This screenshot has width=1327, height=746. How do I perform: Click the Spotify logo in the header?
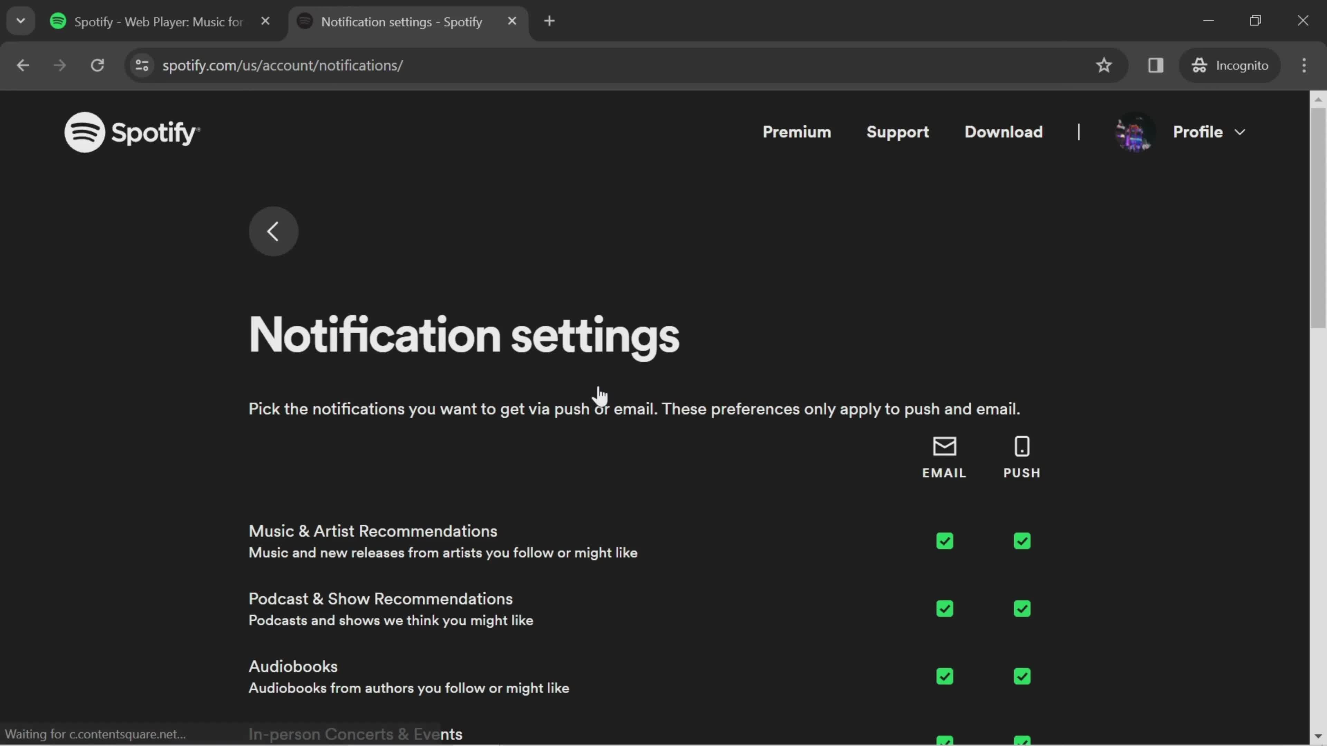(132, 132)
